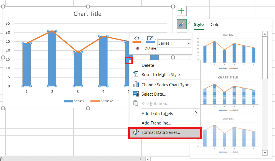Choose Delete from the context menu
This screenshot has width=275, height=161.
point(148,65)
